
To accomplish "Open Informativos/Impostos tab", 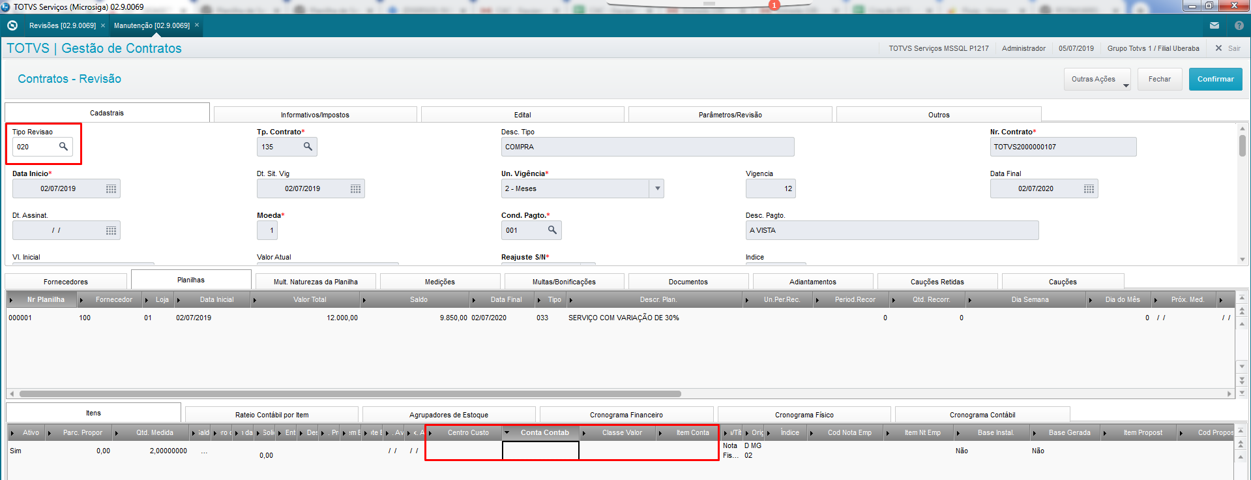I will 315,115.
